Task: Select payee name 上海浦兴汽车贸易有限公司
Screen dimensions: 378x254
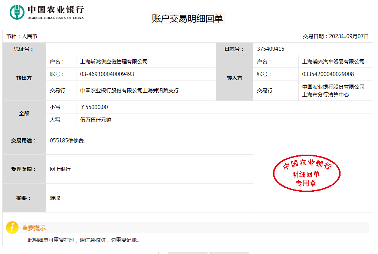Action: (x=333, y=62)
